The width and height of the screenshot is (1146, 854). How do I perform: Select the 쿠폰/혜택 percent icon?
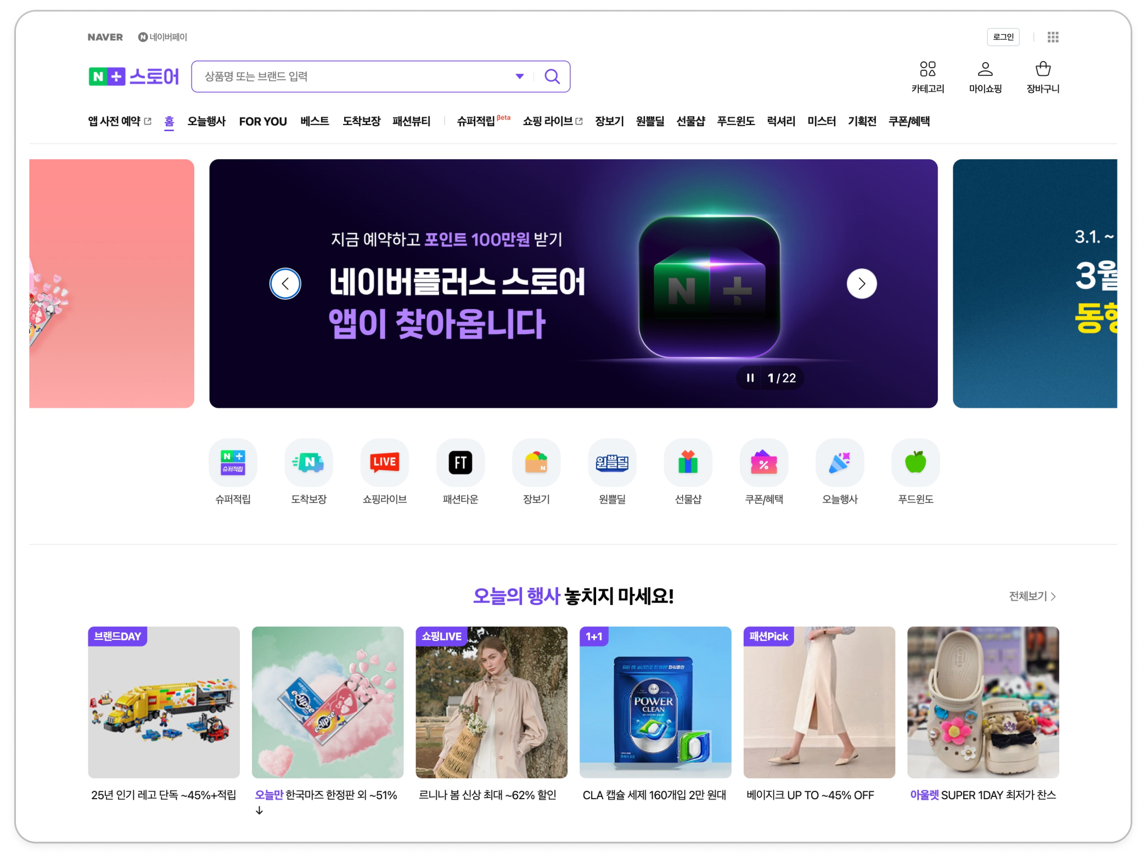(763, 463)
